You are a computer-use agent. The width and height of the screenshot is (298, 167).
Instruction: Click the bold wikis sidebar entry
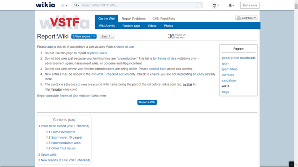tap(225, 86)
